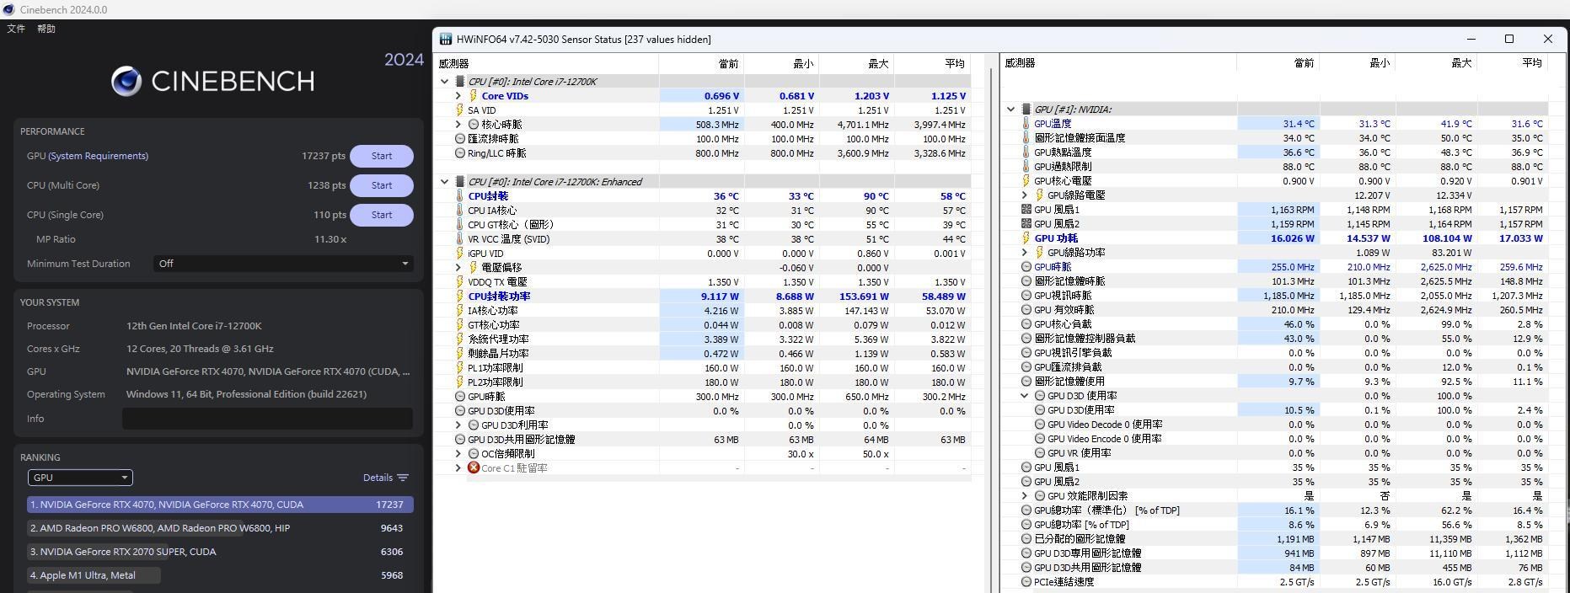
Task: Expand the GPU線路功率 row
Action: (x=1025, y=253)
